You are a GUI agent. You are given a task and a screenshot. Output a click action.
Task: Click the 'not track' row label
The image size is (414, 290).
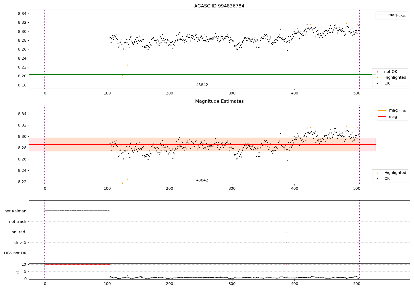tap(18, 222)
